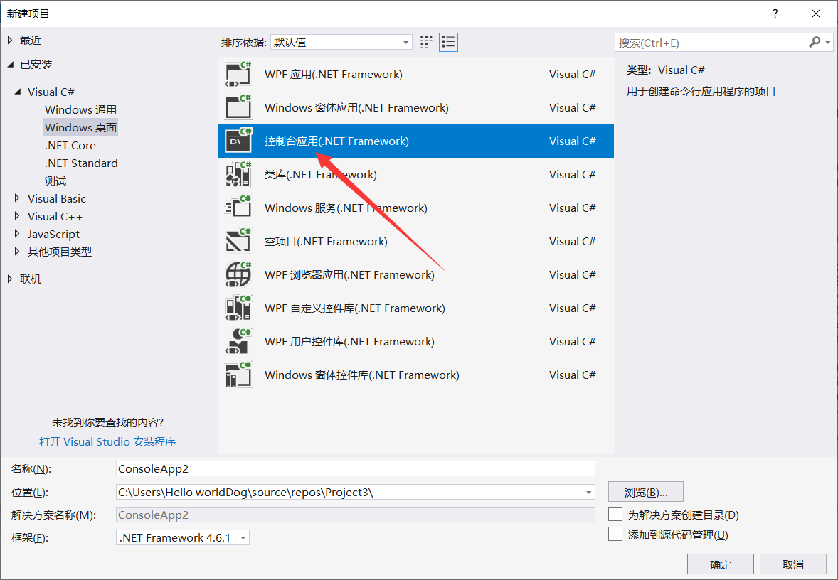
Task: Open the 位置 path dropdown arrow
Action: pyautogui.click(x=588, y=492)
